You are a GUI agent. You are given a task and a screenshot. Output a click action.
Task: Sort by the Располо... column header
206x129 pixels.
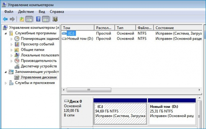[105, 28]
